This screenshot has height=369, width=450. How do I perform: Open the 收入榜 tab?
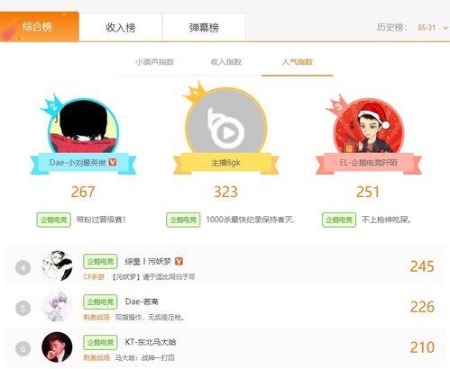tap(121, 27)
